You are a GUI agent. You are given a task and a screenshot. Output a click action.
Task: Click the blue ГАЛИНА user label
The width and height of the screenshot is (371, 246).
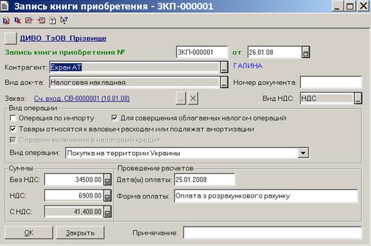pos(248,66)
